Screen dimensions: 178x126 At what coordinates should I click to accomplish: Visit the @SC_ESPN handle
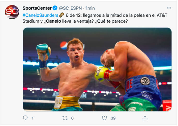point(70,8)
